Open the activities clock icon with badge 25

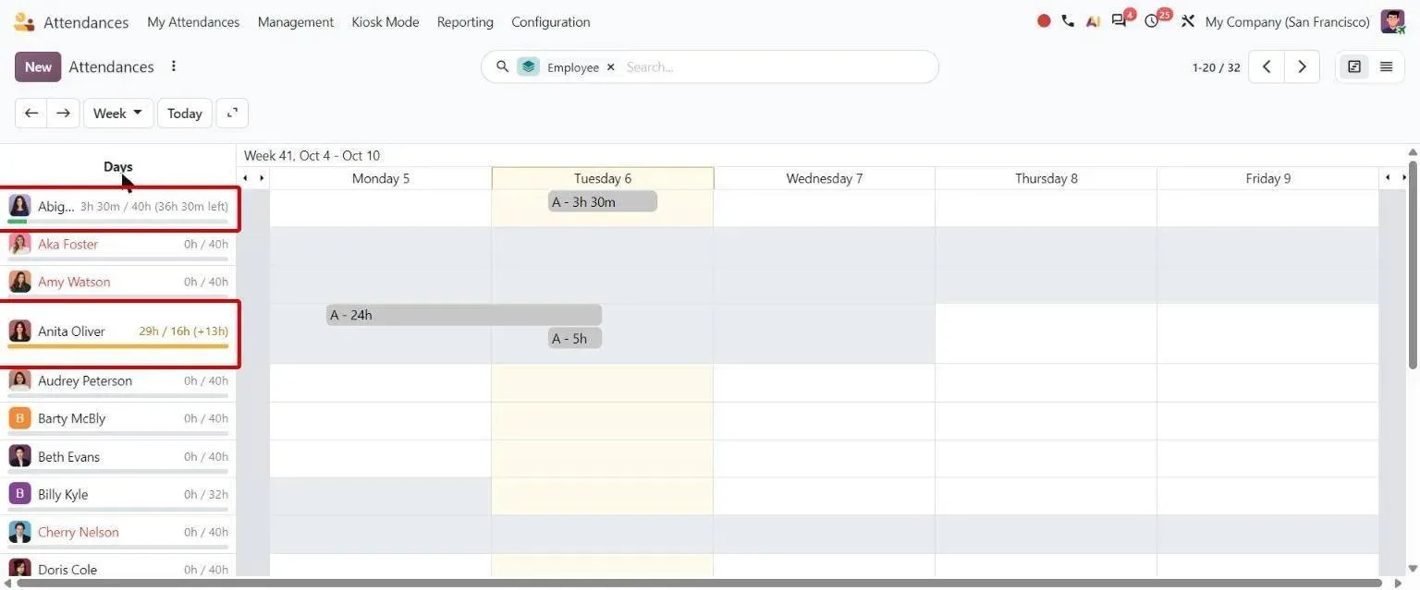click(x=1152, y=21)
